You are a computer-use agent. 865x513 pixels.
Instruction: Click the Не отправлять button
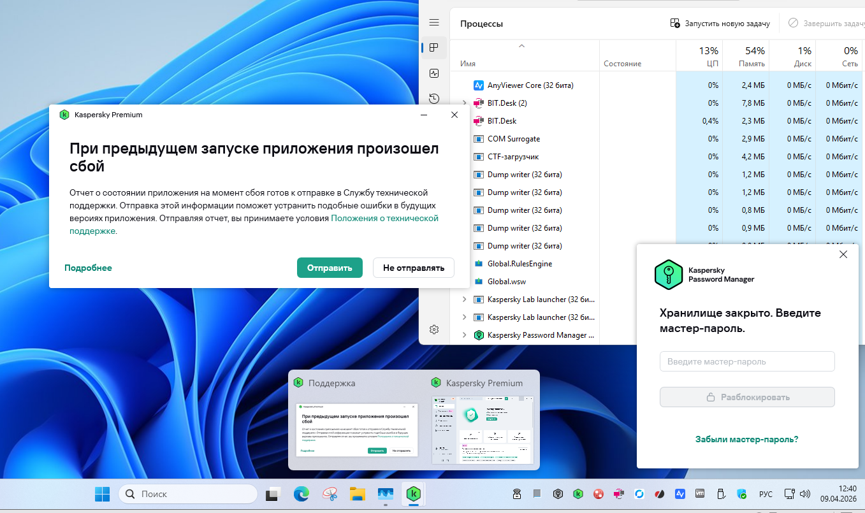coord(414,268)
